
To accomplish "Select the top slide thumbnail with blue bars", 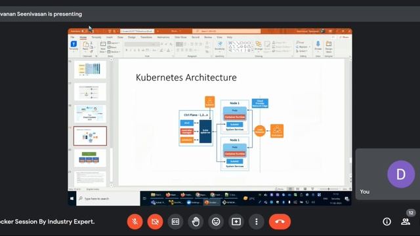I will [x=90, y=69].
